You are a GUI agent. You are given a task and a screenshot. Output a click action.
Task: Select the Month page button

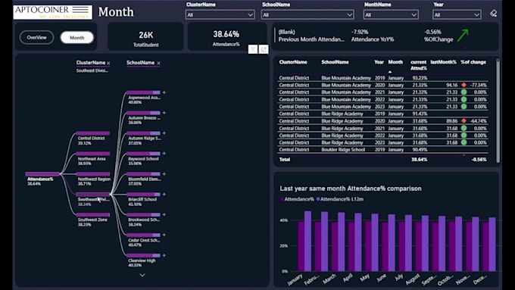point(76,37)
